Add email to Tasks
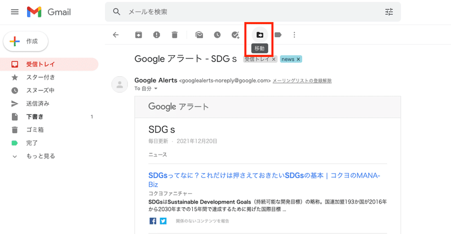Image resolution: width=451 pixels, height=234 pixels. click(x=235, y=35)
